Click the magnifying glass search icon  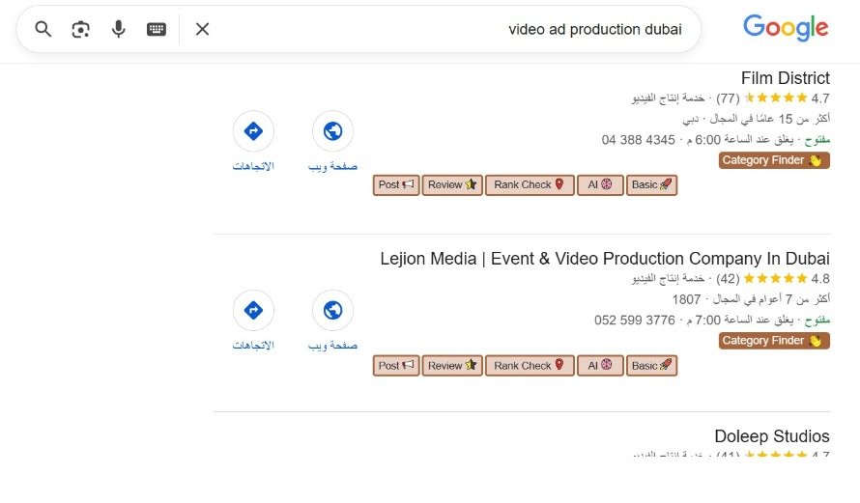click(43, 29)
